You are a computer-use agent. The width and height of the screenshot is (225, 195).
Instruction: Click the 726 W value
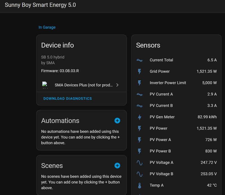(x=211, y=140)
